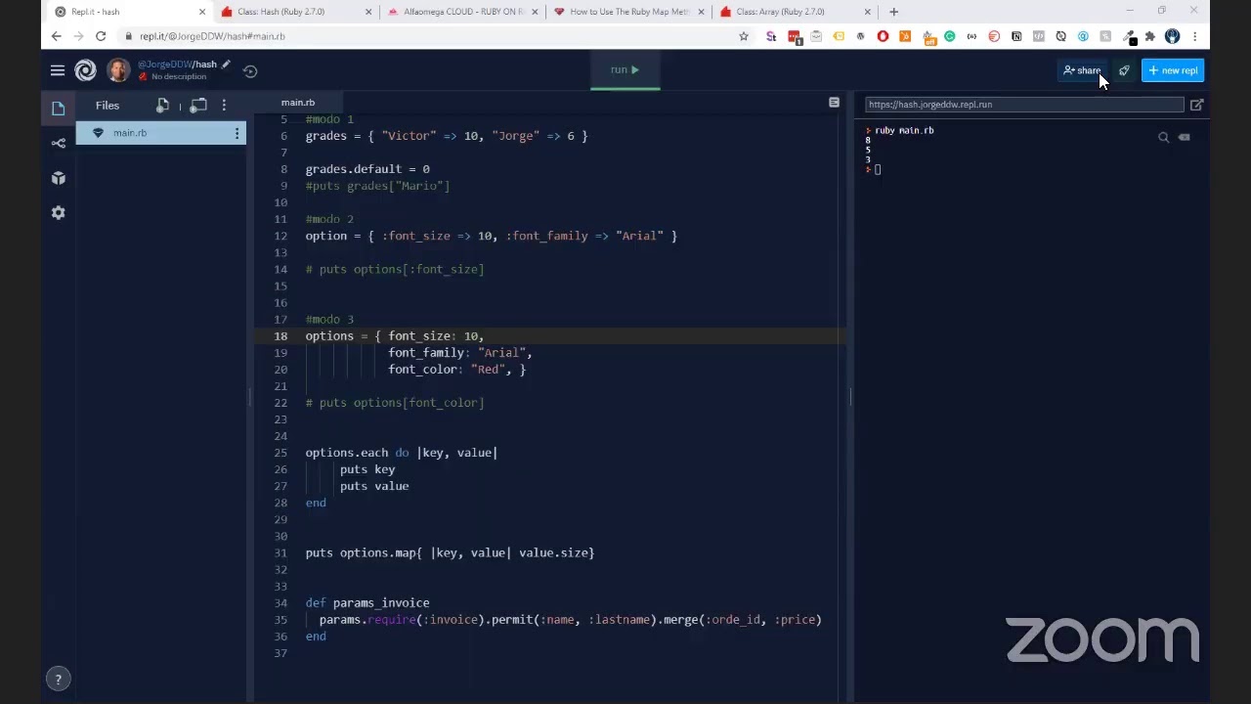Edit repl name with pencil icon
The width and height of the screenshot is (1251, 704).
click(226, 65)
